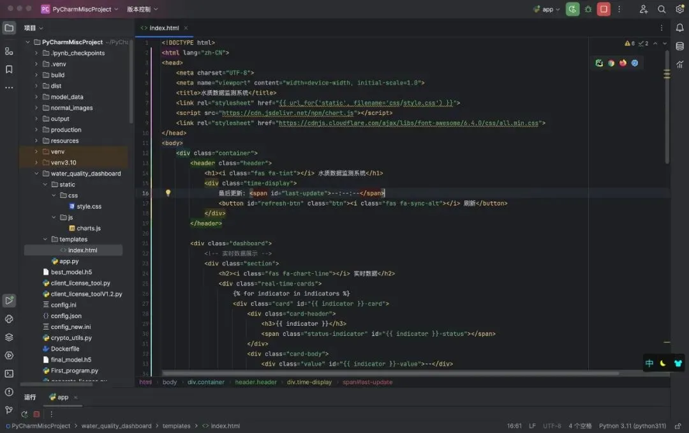
Task: Open Code With Me user icon
Action: 644,9
